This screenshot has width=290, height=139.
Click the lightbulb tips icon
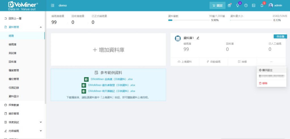[x=238, y=5]
